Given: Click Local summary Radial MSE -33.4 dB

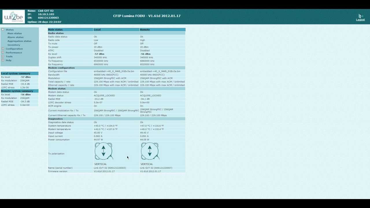Looking at the screenshot, I should coord(25,84).
